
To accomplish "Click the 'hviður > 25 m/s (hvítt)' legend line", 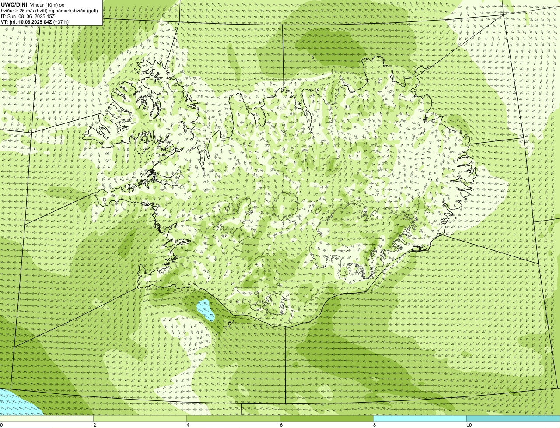I will [50, 11].
